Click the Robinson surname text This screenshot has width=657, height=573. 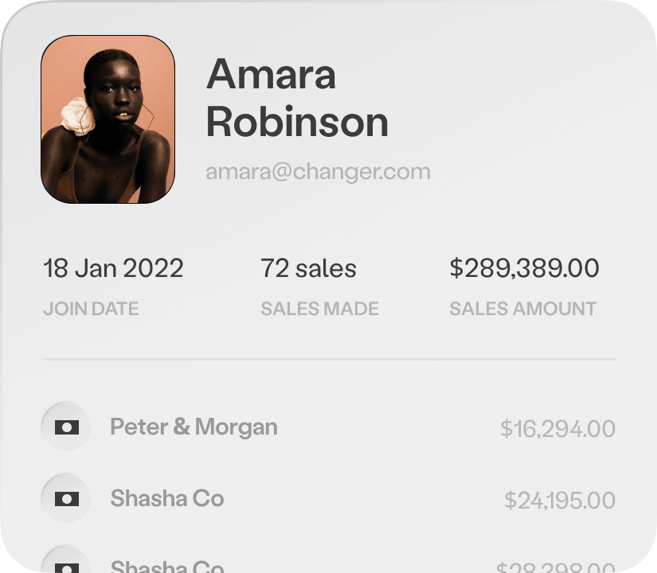pyautogui.click(x=297, y=122)
